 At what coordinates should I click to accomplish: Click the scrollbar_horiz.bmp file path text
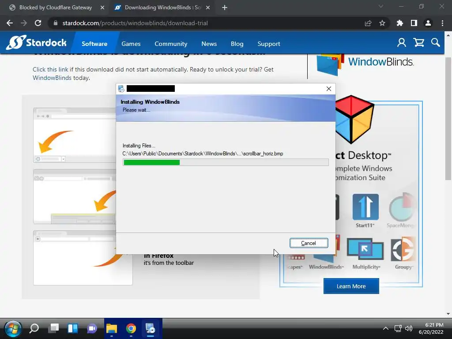tap(203, 154)
